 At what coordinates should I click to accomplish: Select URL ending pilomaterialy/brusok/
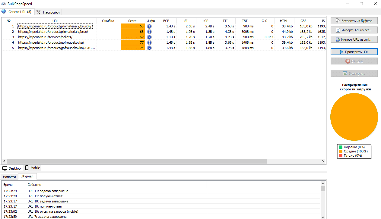pyautogui.click(x=55, y=26)
